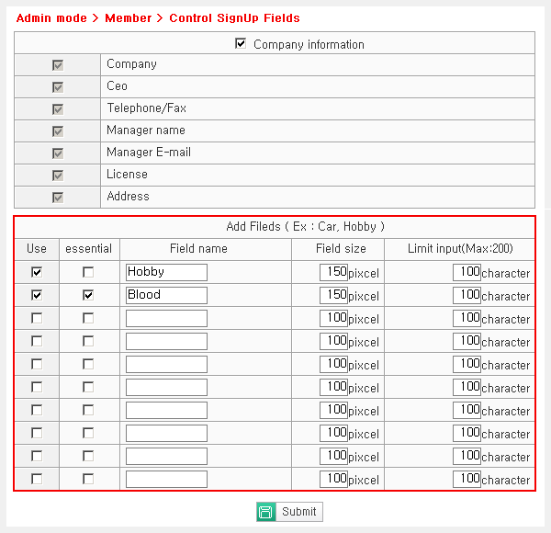The width and height of the screenshot is (551, 533).
Task: Enable essential checkbox for Hobby field
Action: [88, 272]
